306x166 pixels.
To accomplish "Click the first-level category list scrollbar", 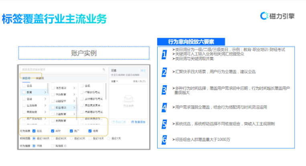I will click(x=48, y=89).
